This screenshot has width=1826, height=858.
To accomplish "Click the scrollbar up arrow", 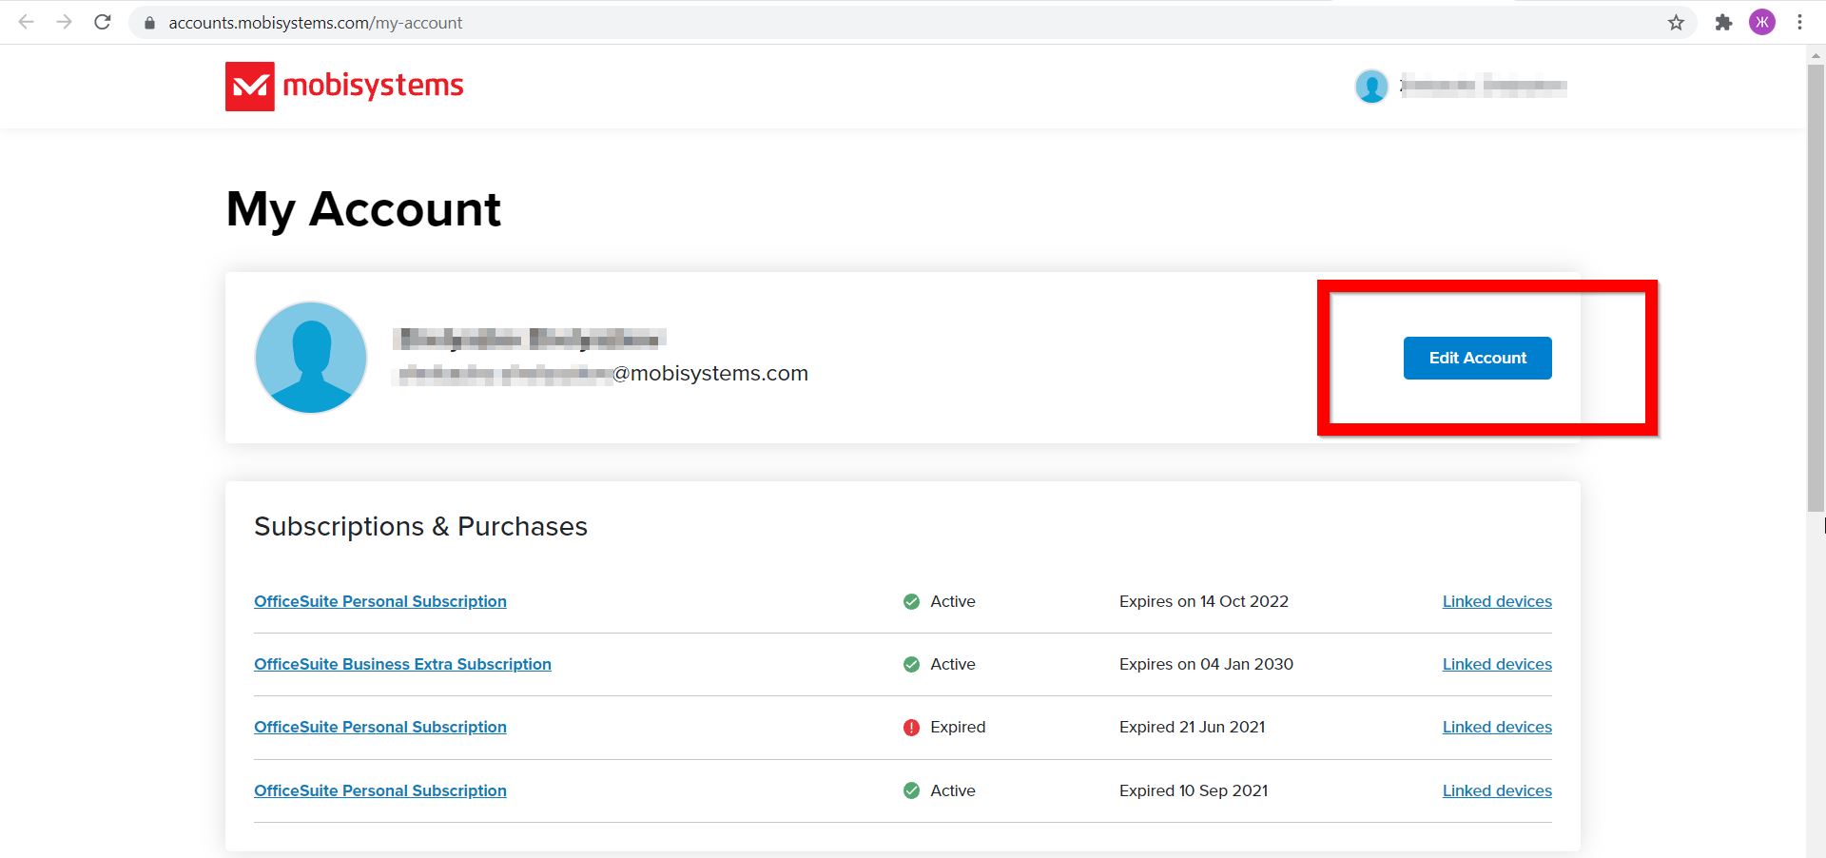I will tap(1816, 55).
